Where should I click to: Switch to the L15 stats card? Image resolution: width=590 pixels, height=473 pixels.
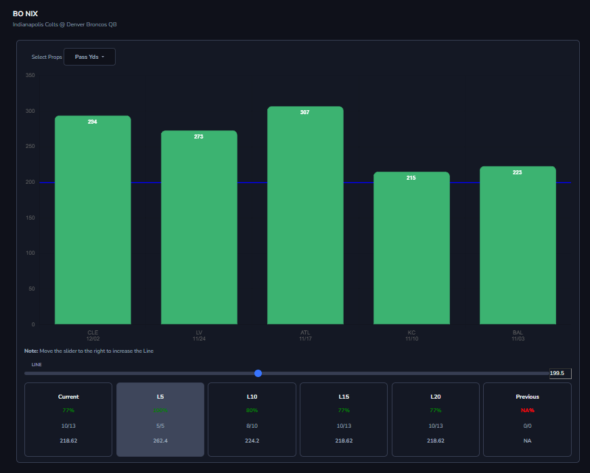[344, 419]
